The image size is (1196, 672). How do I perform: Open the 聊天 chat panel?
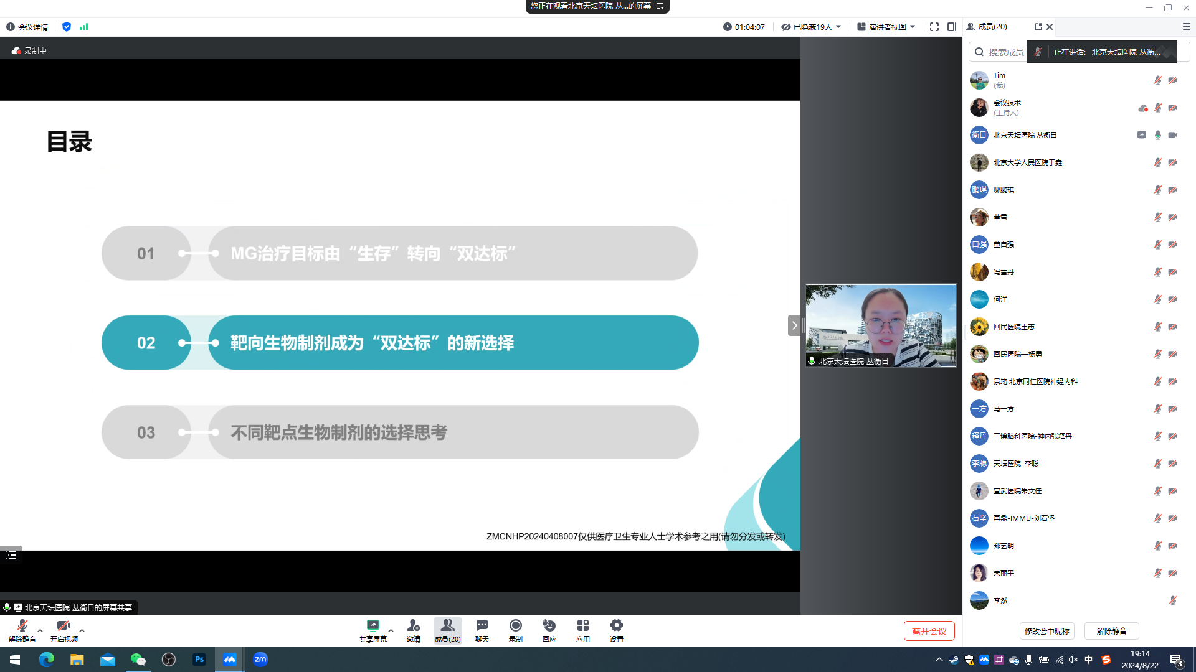pyautogui.click(x=481, y=630)
